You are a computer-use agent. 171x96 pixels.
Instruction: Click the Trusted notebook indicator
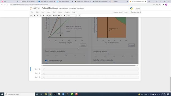point(126,12)
